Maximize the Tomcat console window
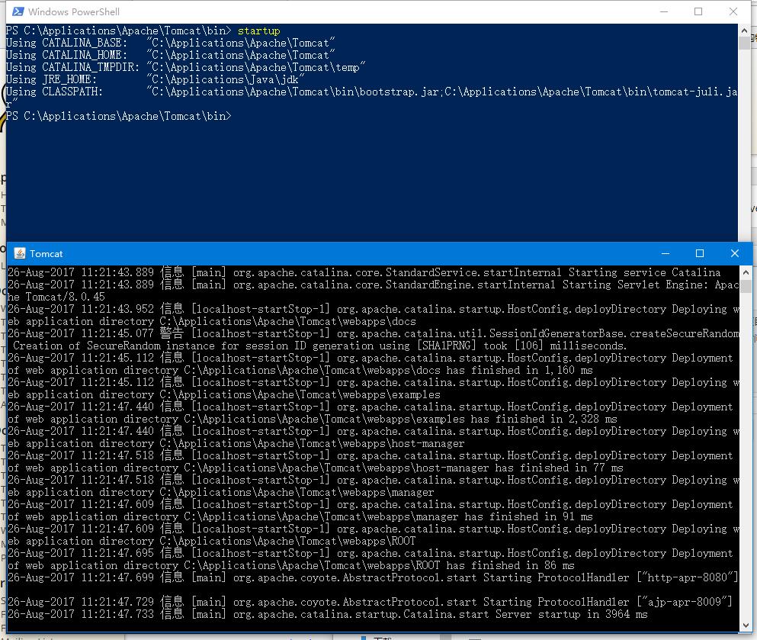The image size is (757, 640). coord(700,253)
